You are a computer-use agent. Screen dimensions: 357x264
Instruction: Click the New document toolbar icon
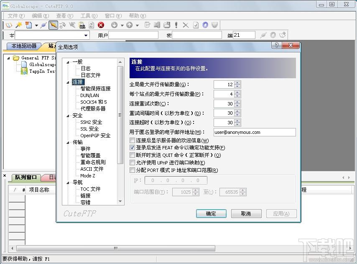(x=28, y=25)
